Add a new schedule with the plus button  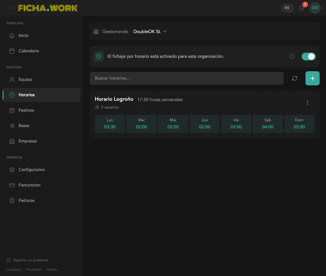point(312,78)
